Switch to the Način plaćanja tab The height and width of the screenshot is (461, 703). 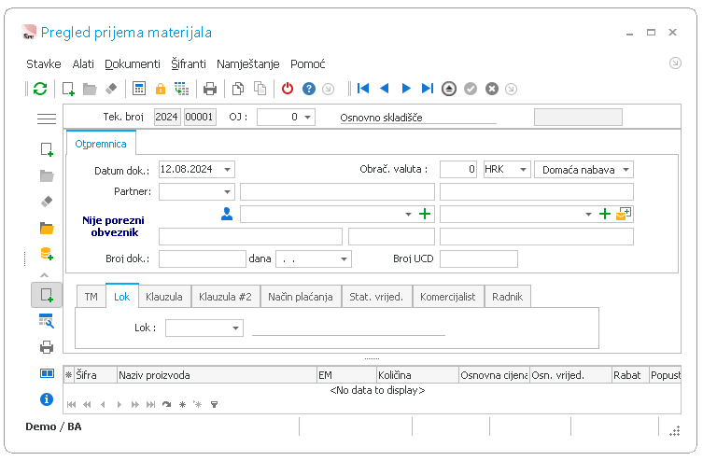pyautogui.click(x=301, y=297)
